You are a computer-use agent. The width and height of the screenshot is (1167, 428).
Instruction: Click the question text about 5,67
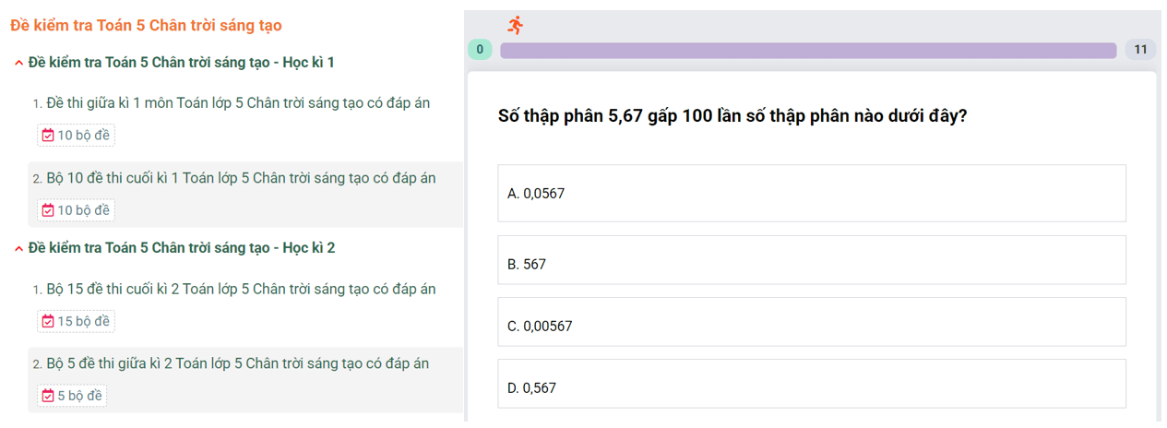(732, 116)
